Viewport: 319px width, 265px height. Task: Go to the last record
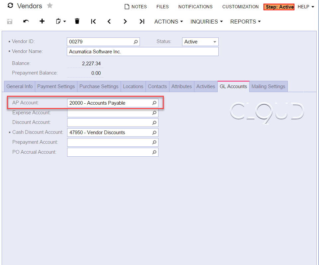pyautogui.click(x=142, y=21)
